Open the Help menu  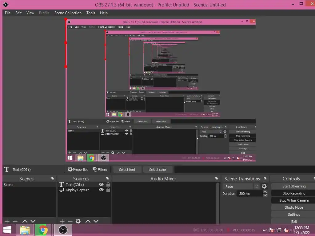[104, 13]
